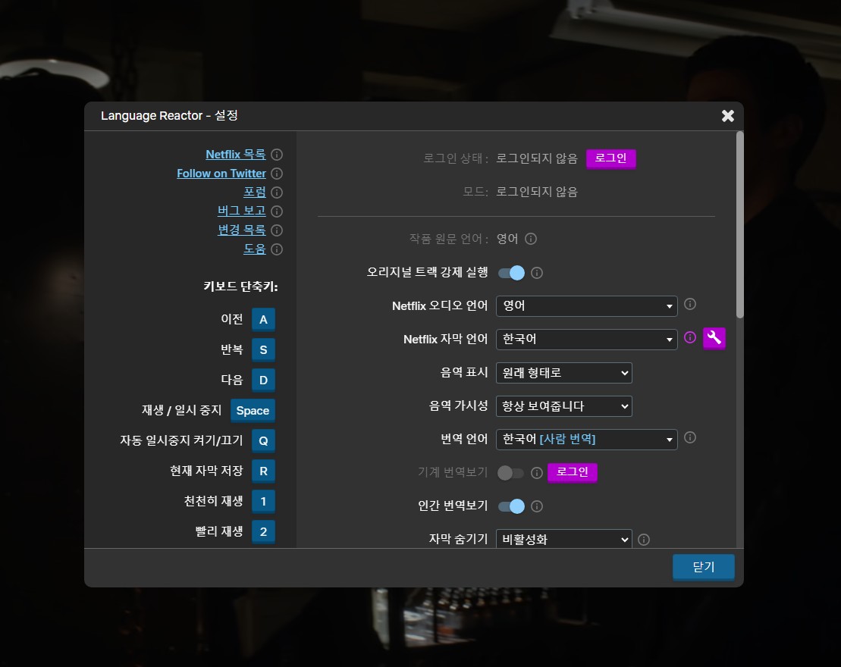This screenshot has height=667, width=841.
Task: Open Netflix 자막 언어 dropdown
Action: (x=587, y=340)
